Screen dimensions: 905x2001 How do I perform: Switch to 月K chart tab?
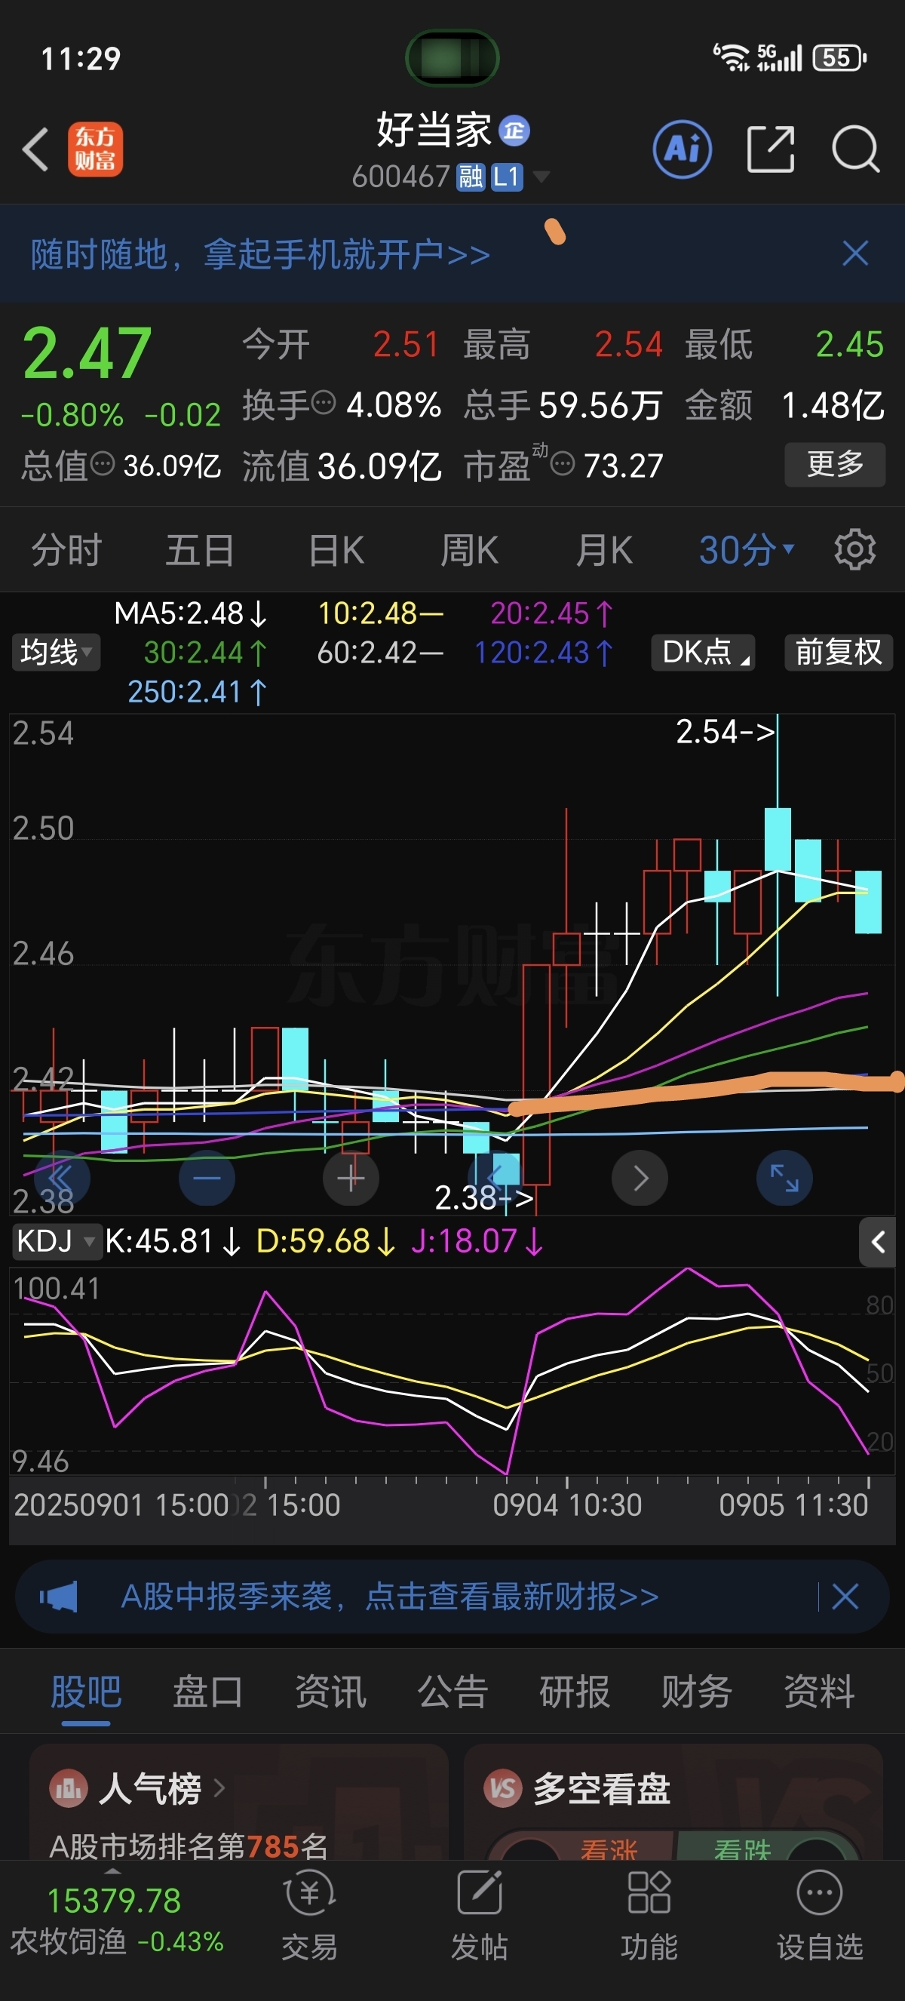click(604, 550)
